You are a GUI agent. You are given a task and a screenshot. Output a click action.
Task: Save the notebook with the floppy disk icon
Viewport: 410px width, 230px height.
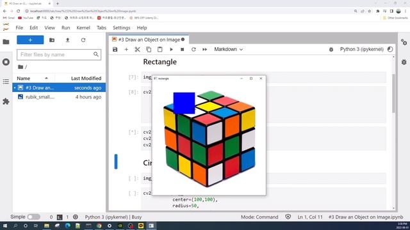(x=115, y=49)
